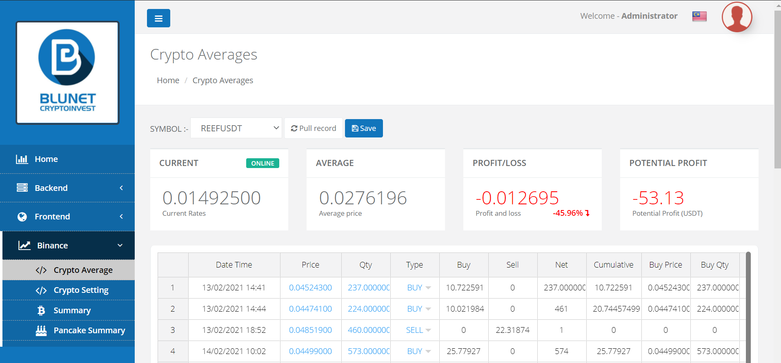Click the Home bar chart icon
The image size is (781, 363).
click(22, 159)
